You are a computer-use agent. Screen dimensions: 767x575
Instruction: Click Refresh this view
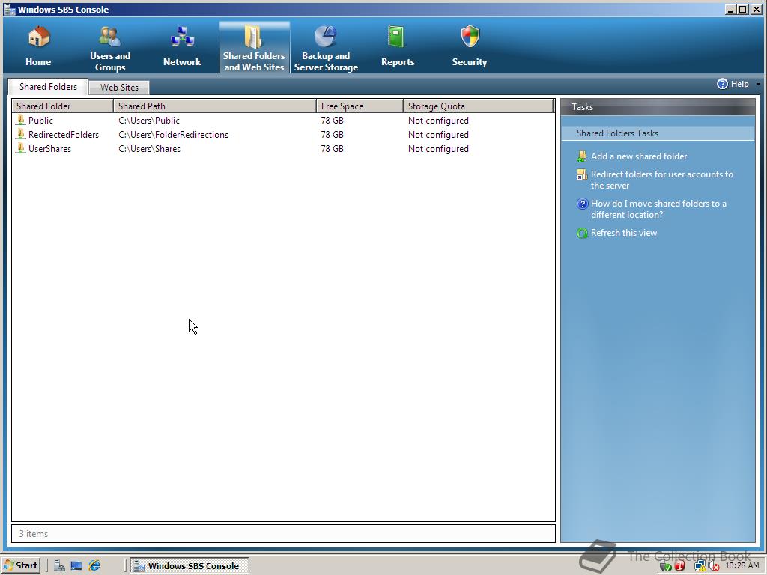(624, 234)
